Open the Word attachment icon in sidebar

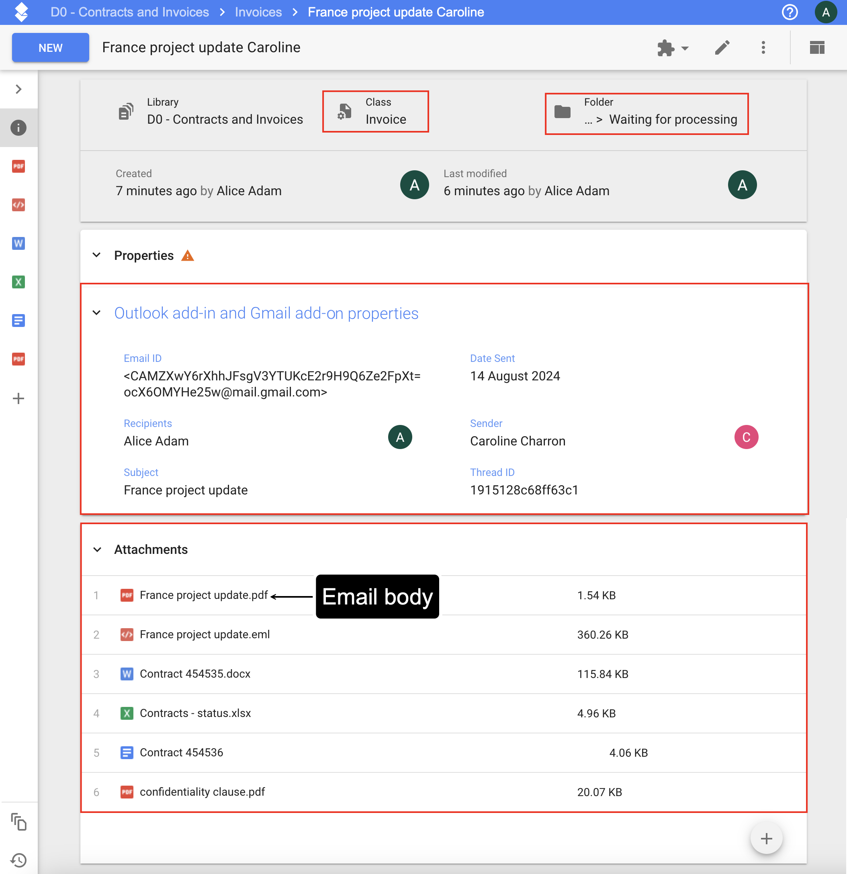[x=18, y=243]
